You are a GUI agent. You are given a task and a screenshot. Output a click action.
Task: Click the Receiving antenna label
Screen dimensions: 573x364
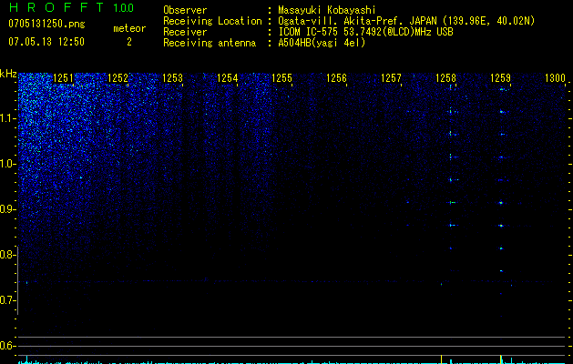click(x=210, y=43)
